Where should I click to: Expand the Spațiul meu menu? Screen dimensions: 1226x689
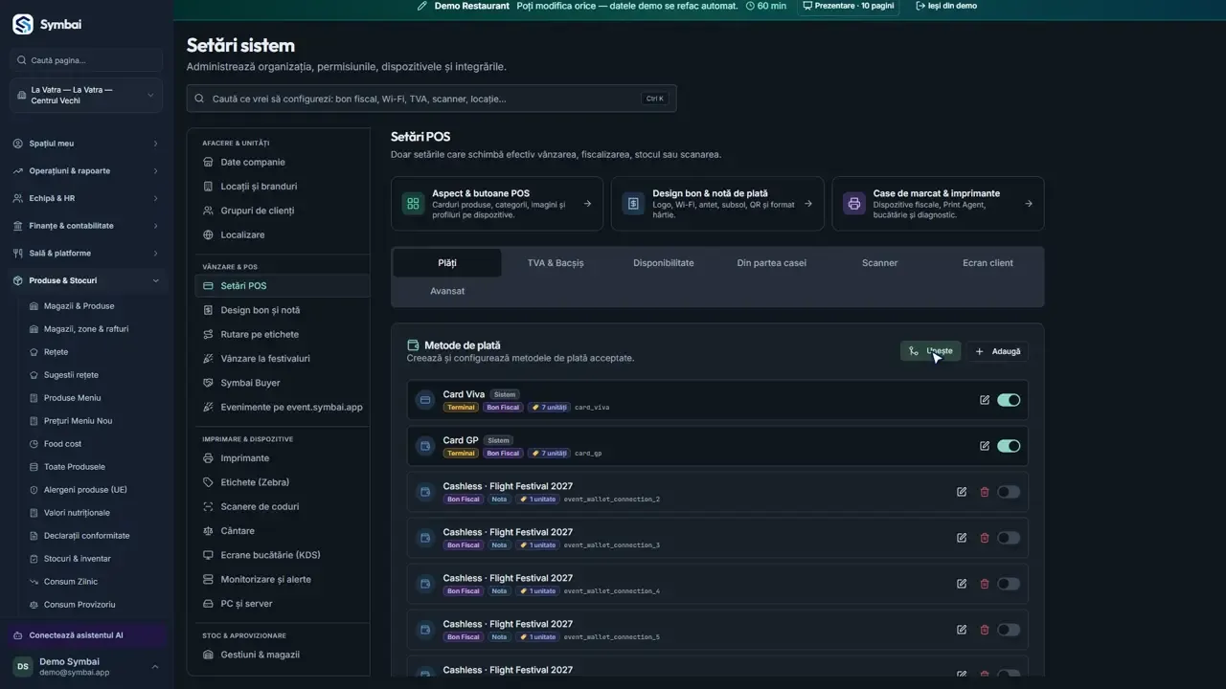pos(86,144)
